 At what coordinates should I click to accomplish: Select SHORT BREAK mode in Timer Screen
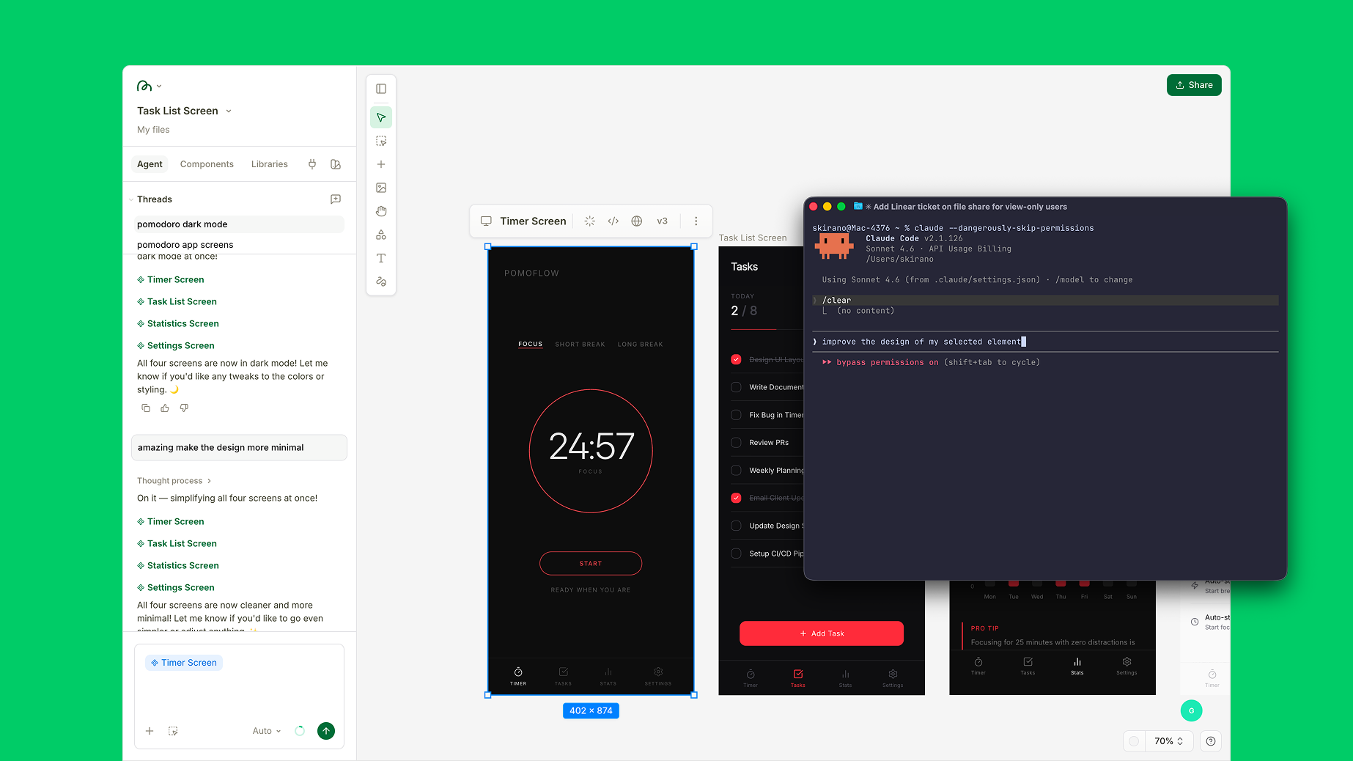pos(580,345)
